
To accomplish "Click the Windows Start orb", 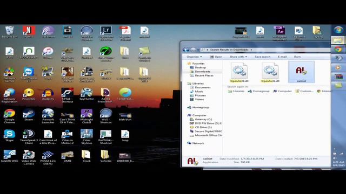I will coord(338,30).
